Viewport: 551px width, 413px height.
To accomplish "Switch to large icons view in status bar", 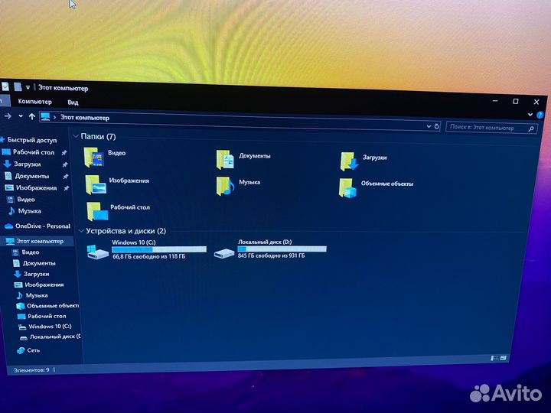I will point(504,357).
